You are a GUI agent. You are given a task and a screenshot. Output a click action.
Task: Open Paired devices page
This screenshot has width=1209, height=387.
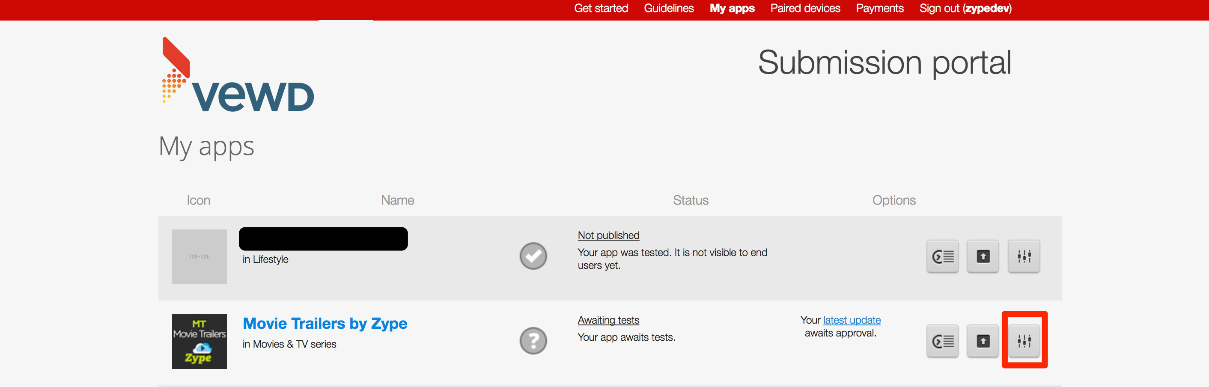coord(805,9)
